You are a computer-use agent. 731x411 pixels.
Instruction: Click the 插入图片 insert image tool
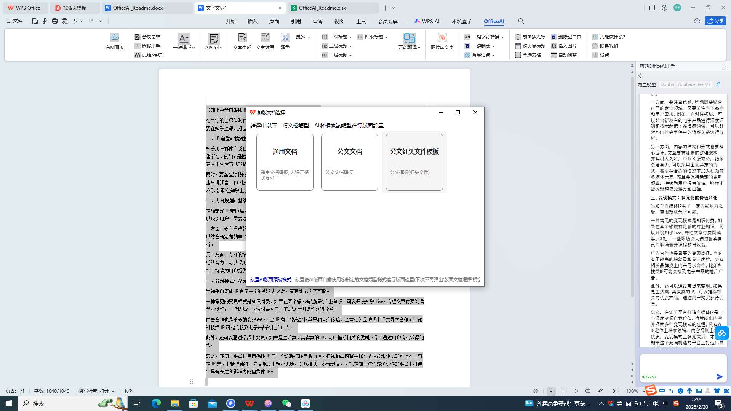coord(564,46)
